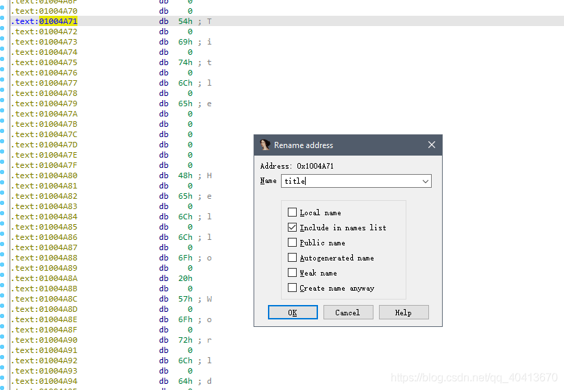Select the 64h byte with comment d
564x390 pixels.
[x=185, y=381]
